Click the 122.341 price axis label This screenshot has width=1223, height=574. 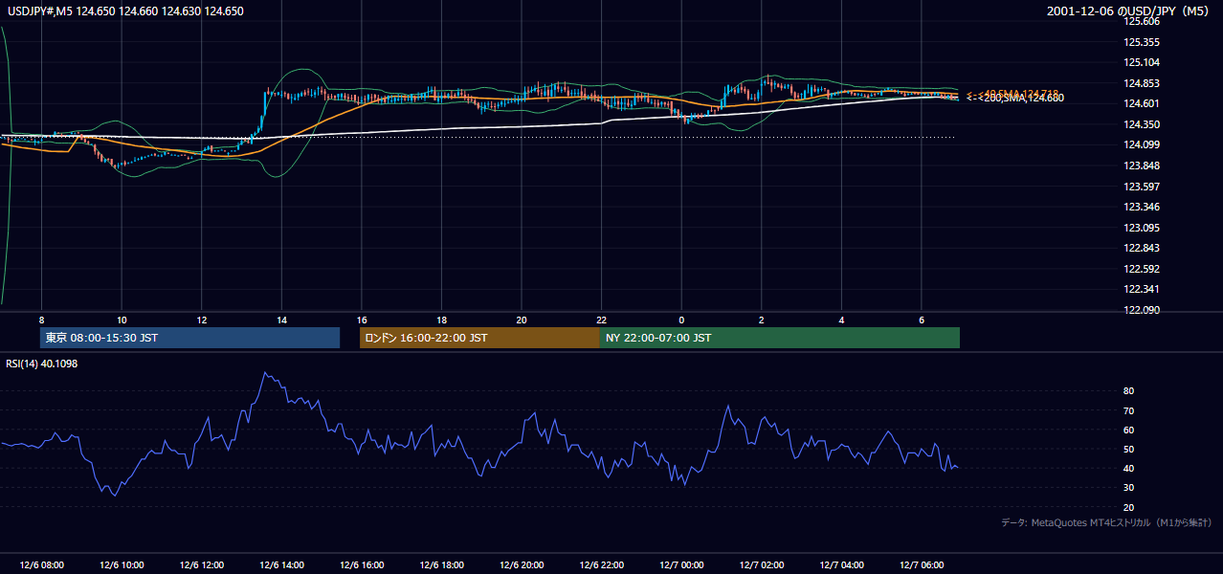click(1143, 289)
